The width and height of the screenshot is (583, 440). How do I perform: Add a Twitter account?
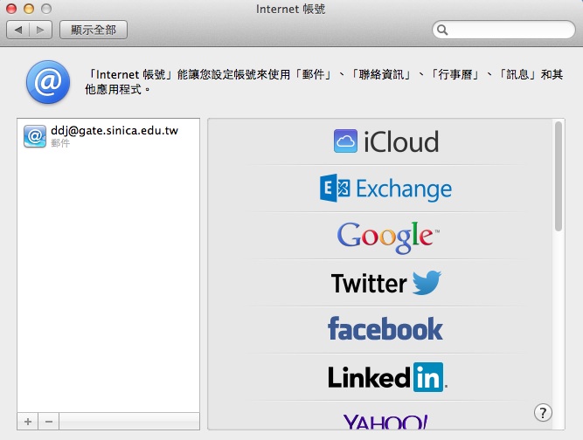pyautogui.click(x=385, y=283)
